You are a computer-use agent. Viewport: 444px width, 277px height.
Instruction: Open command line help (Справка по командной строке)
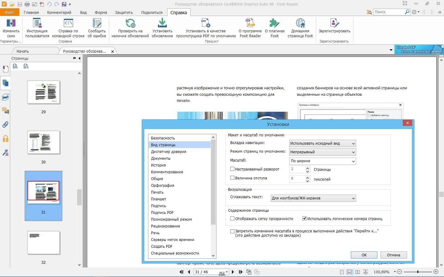point(68,28)
